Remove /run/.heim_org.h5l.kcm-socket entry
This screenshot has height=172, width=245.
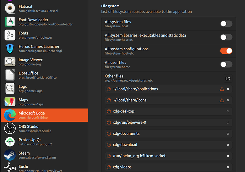coord(228,156)
